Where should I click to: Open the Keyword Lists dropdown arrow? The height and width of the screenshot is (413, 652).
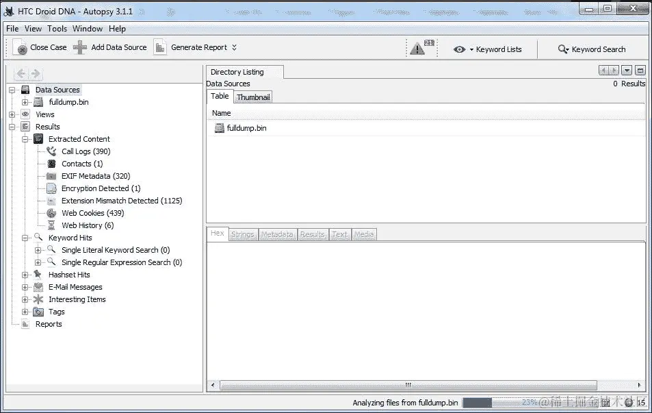tap(471, 49)
